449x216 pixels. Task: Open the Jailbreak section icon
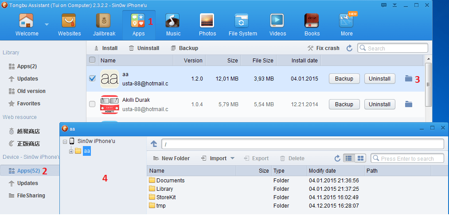coord(103,21)
